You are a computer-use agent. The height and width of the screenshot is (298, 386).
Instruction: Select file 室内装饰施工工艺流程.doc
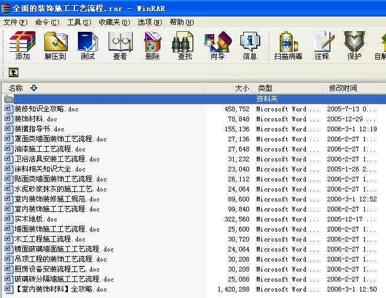point(57,209)
